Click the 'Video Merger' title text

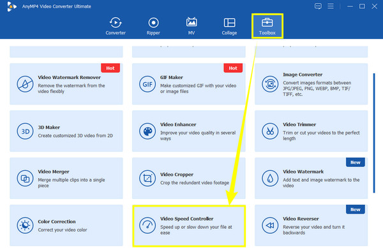(54, 171)
